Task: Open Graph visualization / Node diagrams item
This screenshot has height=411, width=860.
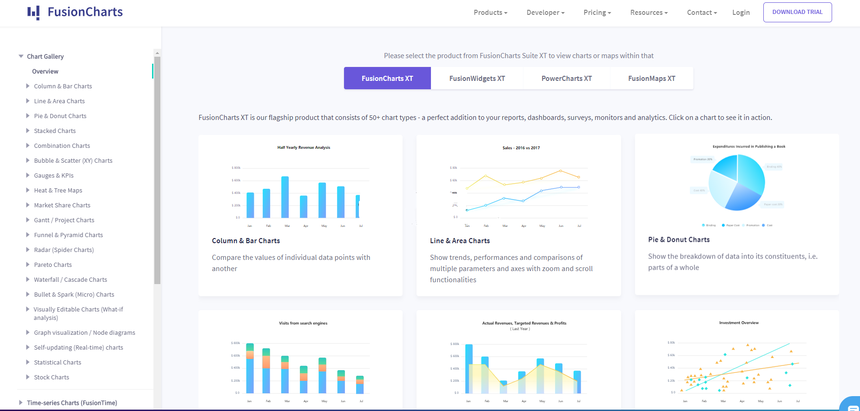Action: (x=85, y=332)
